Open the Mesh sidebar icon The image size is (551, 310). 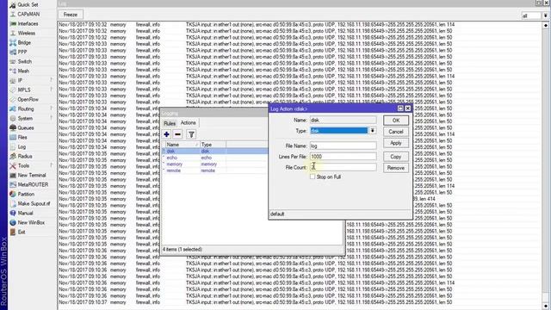click(13, 71)
